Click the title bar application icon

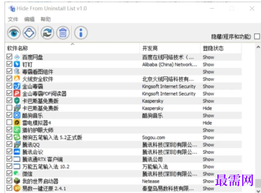[12, 9]
